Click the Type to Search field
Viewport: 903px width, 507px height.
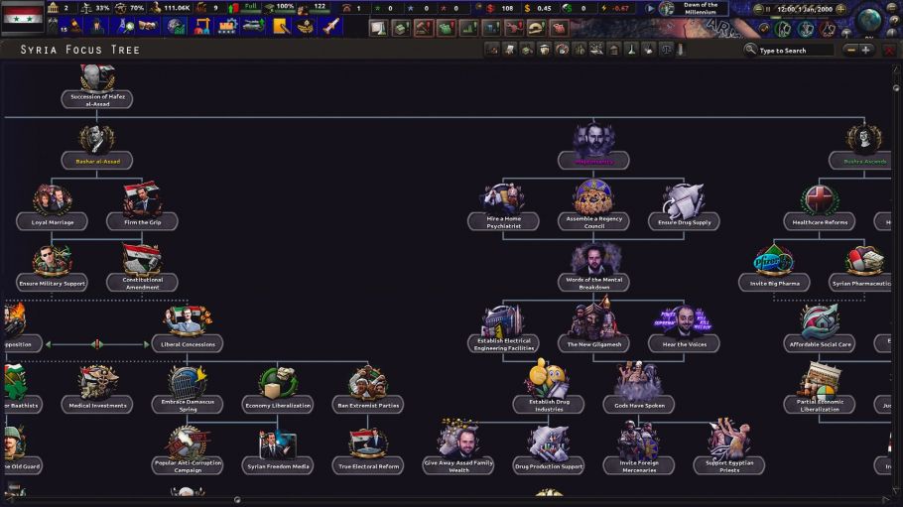tap(795, 51)
